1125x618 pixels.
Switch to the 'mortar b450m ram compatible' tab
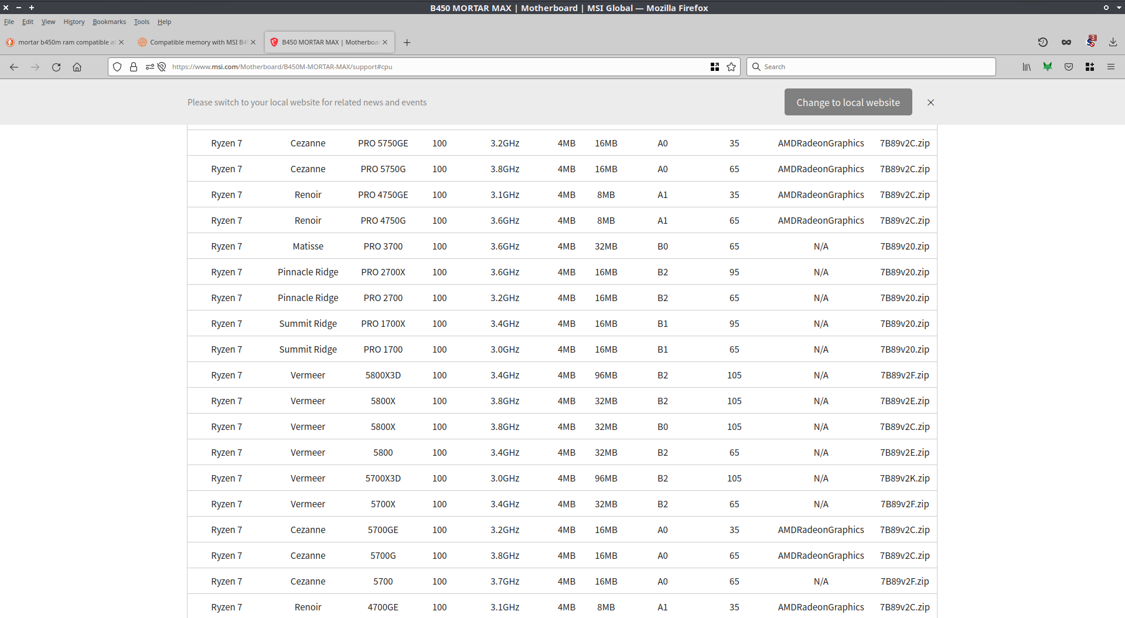(63, 42)
